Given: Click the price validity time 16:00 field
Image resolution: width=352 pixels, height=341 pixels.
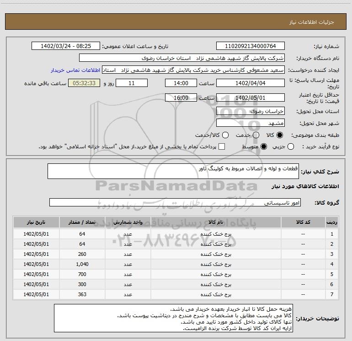Looking at the screenshot, I should click(x=181, y=98).
